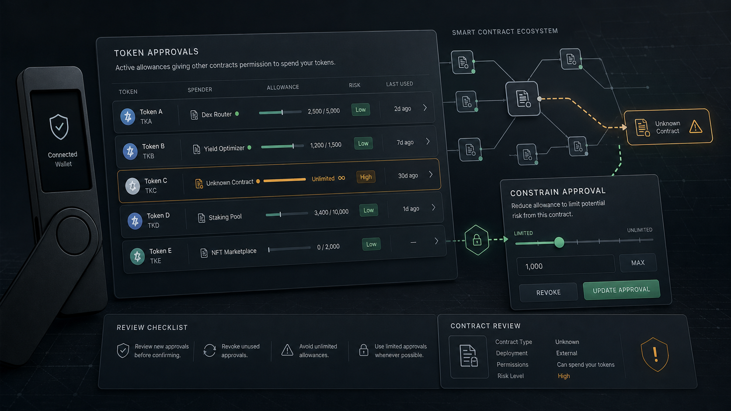Click the green hexagon lock icon

pyautogui.click(x=477, y=240)
